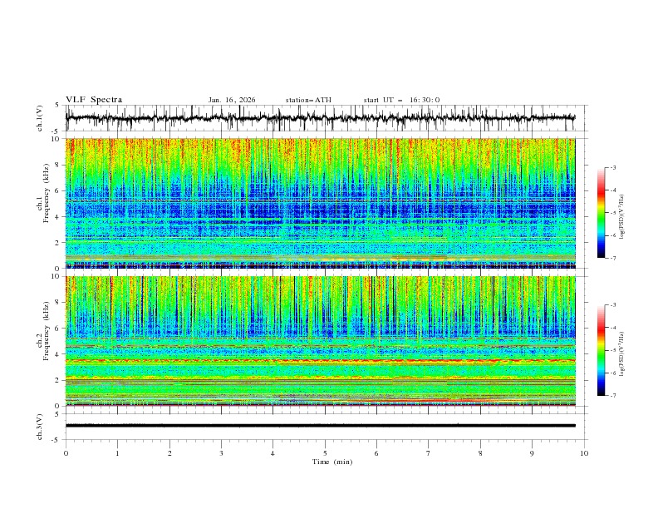
Task: Click the "log(PSD)(V²/Hz)" label beside ch.2 colorbar
Action: (622, 354)
